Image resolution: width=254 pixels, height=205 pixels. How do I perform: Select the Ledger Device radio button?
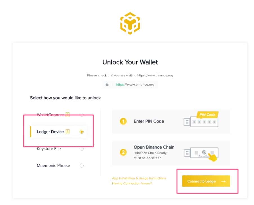(x=82, y=132)
